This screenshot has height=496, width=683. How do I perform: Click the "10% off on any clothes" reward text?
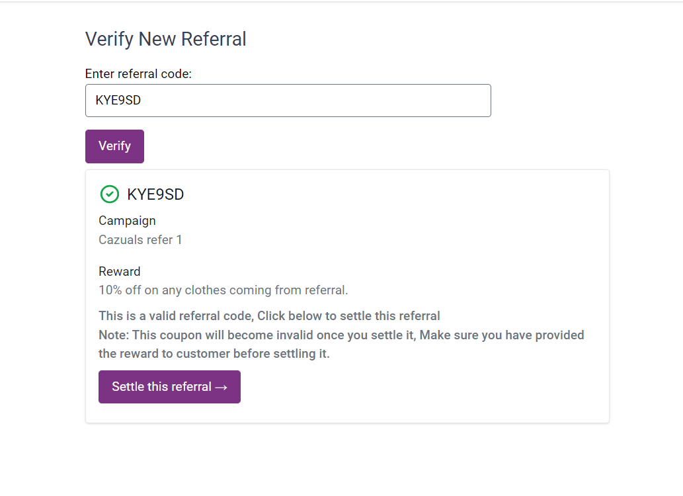[x=223, y=290]
